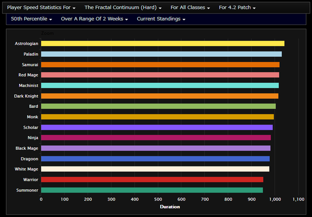Click the lavender Black Mage bar

pyautogui.click(x=156, y=148)
